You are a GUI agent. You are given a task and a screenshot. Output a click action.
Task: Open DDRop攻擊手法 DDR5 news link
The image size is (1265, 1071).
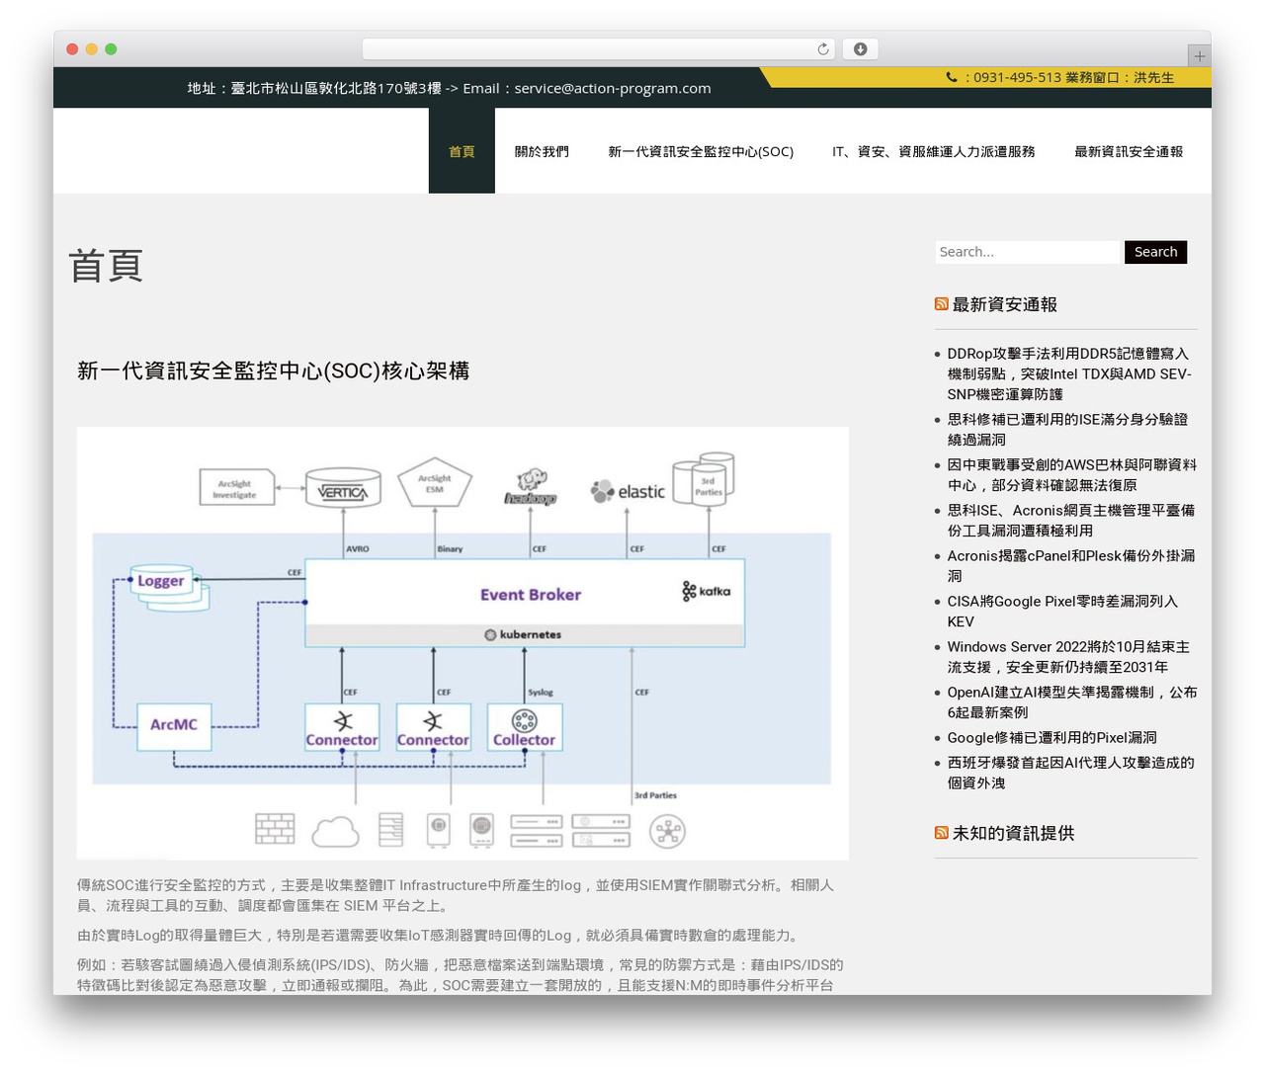click(x=1070, y=373)
